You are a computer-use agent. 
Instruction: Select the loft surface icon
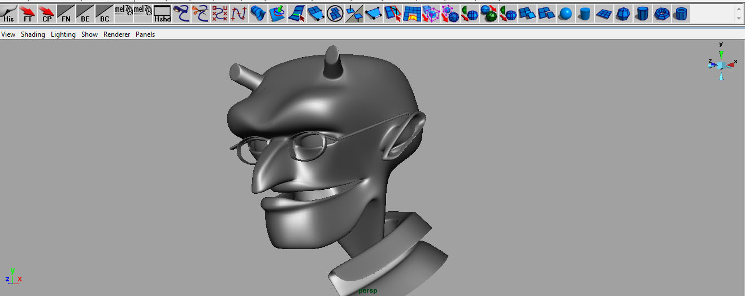point(258,13)
